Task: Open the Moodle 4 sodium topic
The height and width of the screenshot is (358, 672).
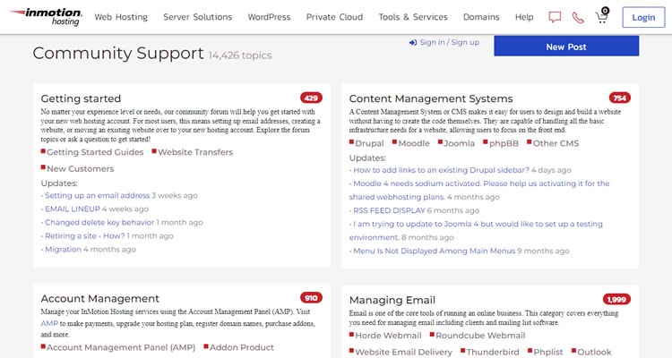Action: coord(479,190)
